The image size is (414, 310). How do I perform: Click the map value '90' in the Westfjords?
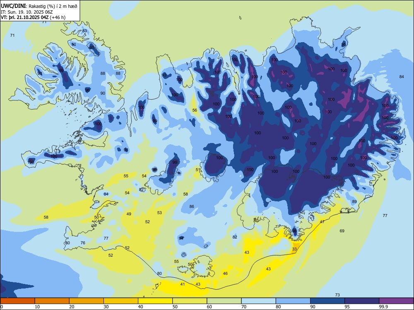point(103,93)
